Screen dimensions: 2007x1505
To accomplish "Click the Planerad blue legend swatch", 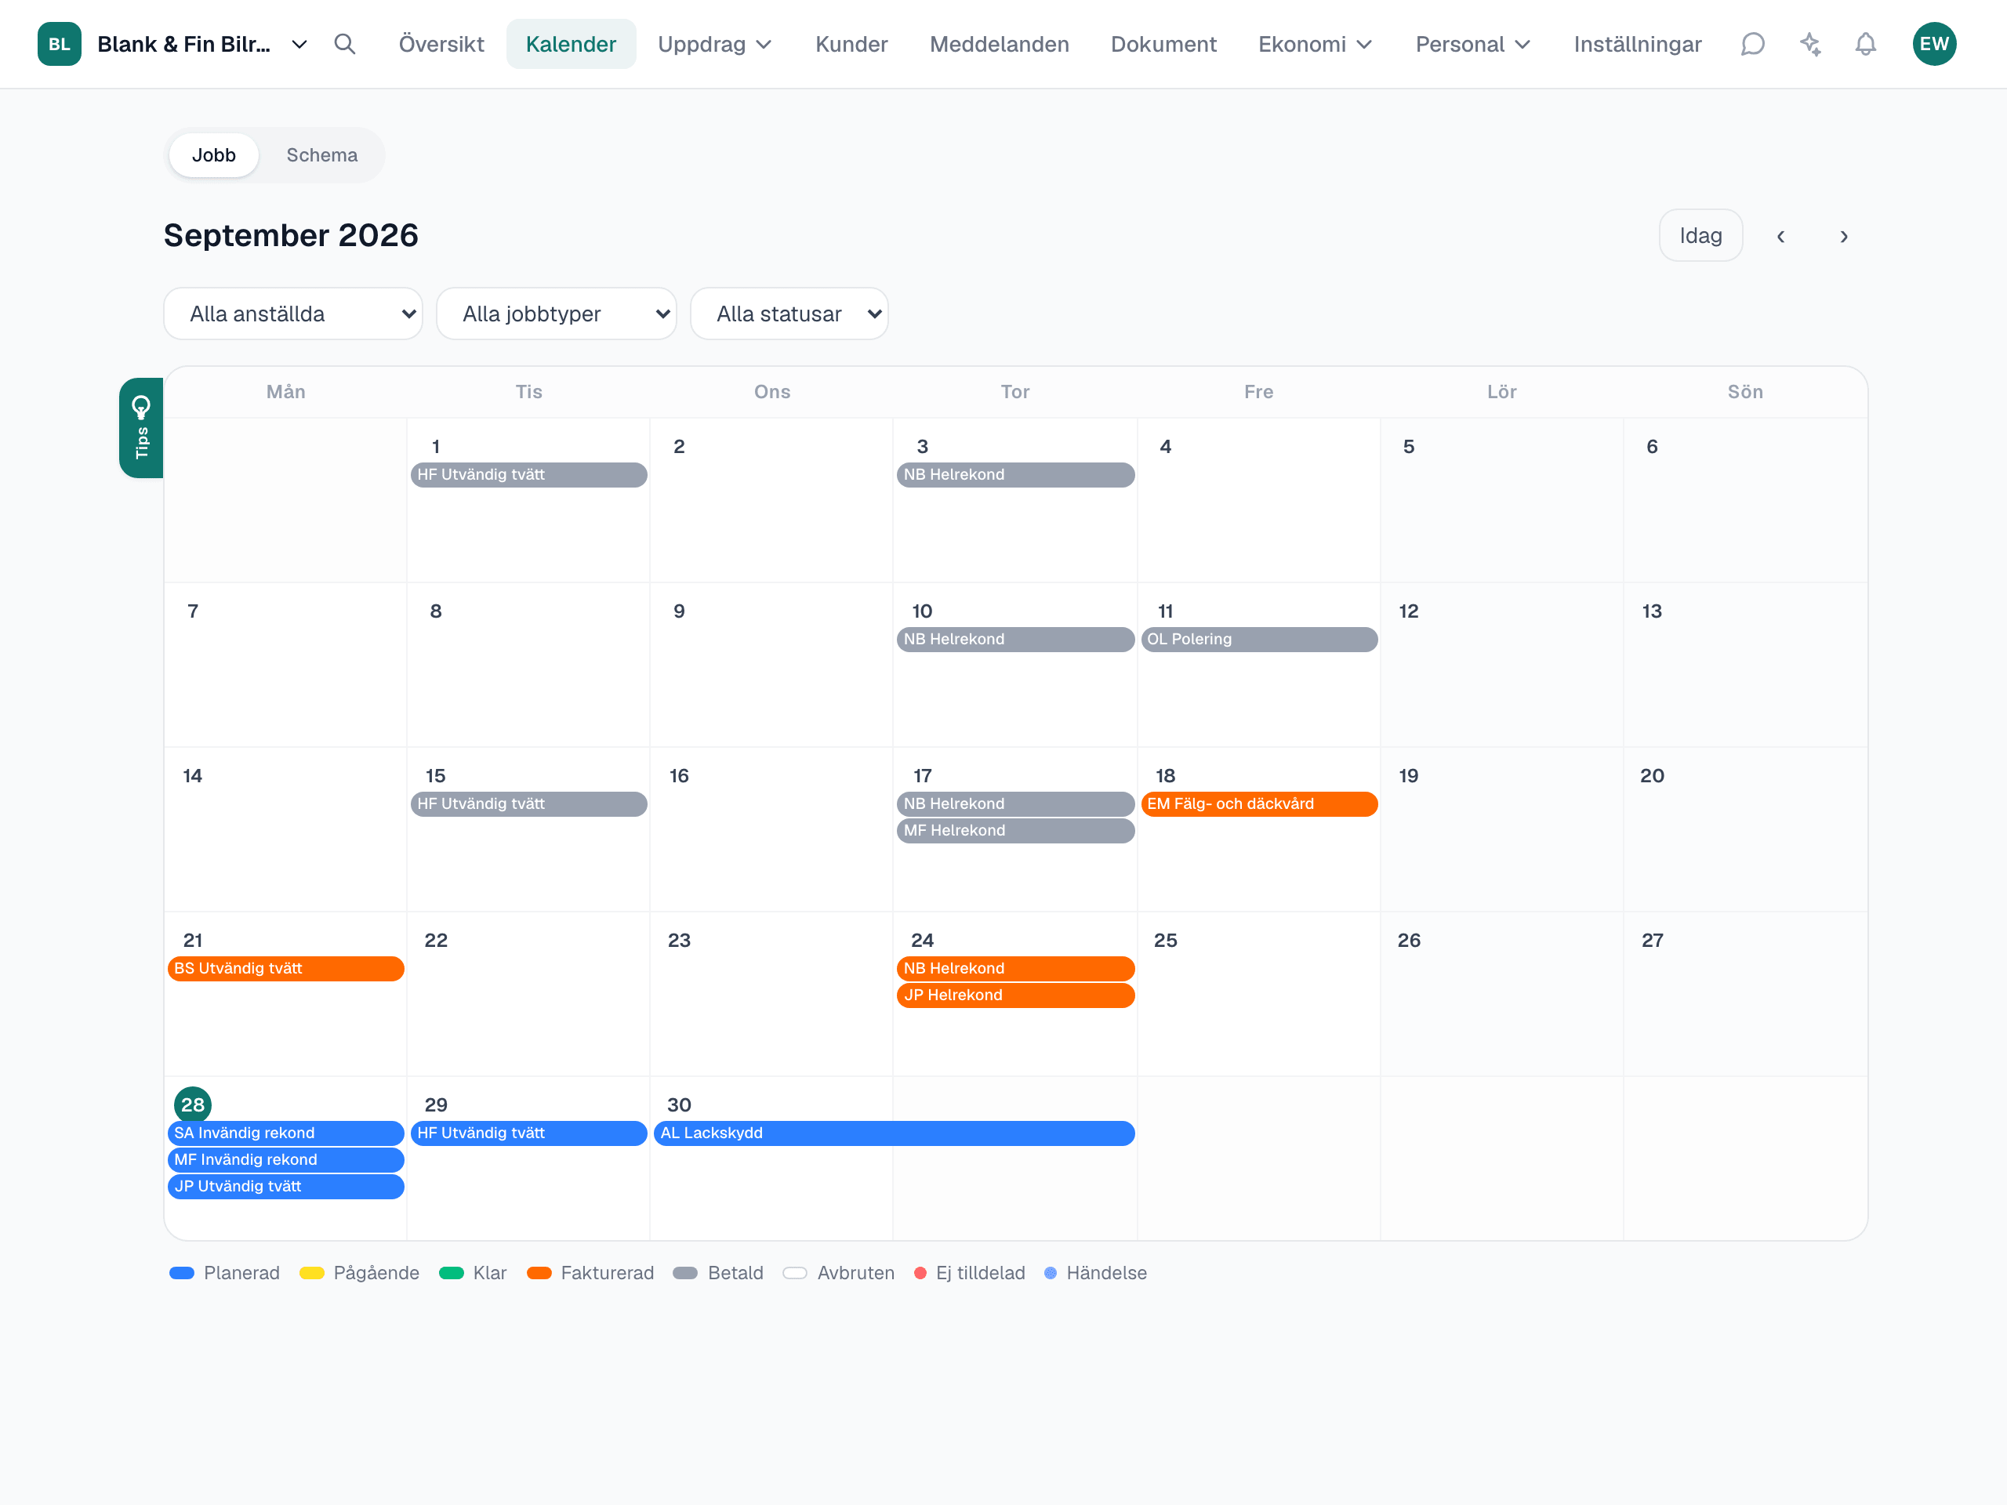I will [x=183, y=1274].
